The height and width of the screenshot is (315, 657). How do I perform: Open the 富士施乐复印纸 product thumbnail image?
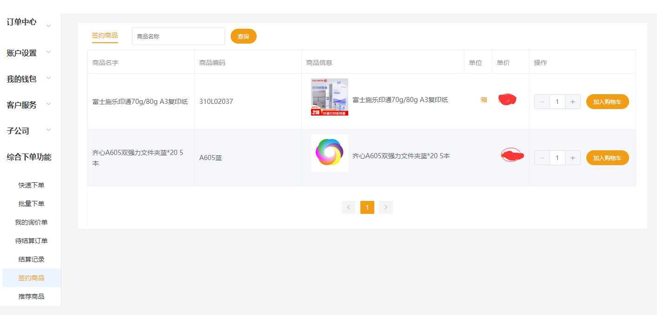click(329, 97)
